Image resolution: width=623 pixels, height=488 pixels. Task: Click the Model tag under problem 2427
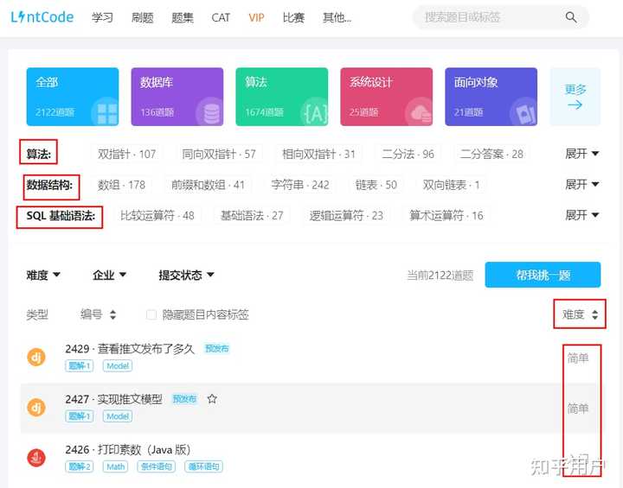pyautogui.click(x=118, y=416)
